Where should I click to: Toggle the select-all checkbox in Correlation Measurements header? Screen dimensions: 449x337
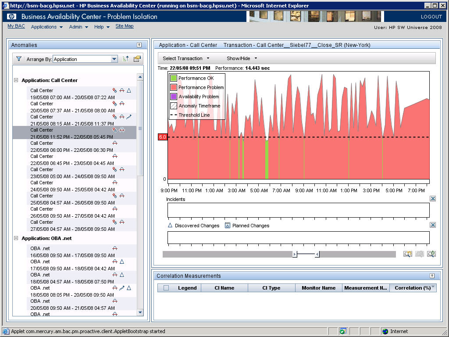tap(166, 288)
